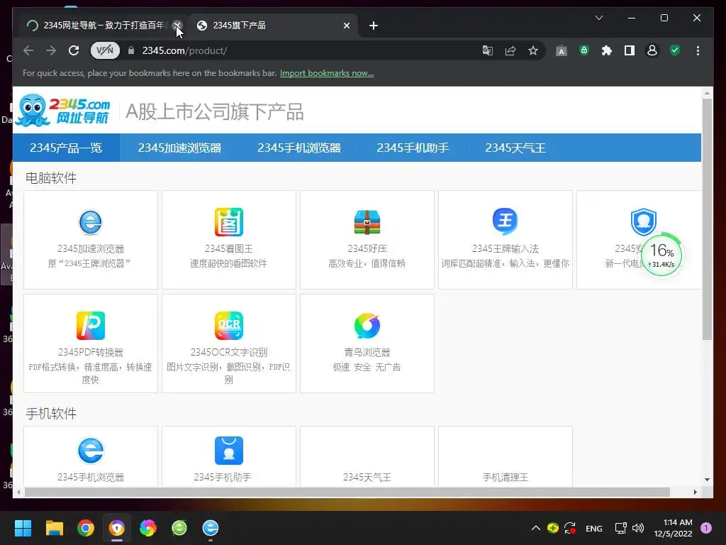Open the Windows Start menu

coord(23,528)
